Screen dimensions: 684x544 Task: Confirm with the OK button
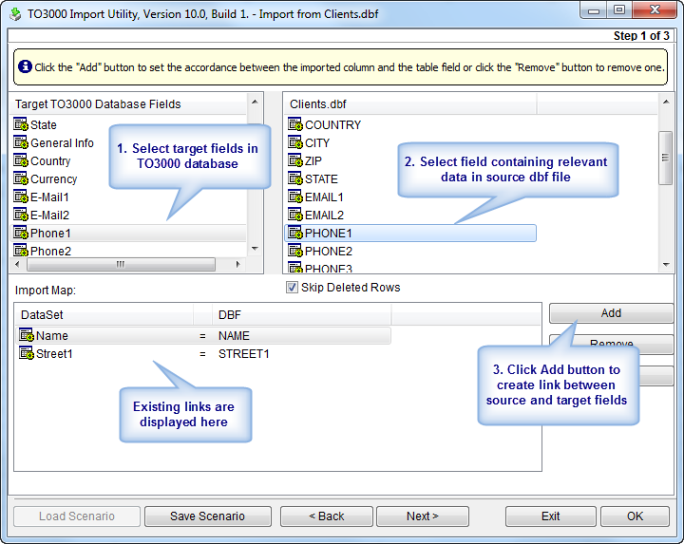pos(635,516)
